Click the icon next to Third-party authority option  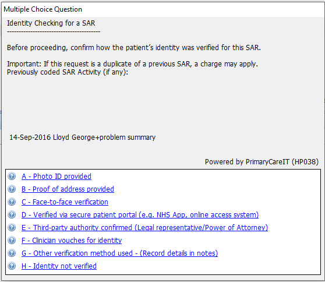pos(12,227)
